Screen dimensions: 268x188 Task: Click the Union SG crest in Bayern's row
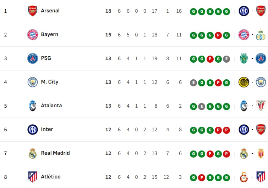(x=261, y=35)
